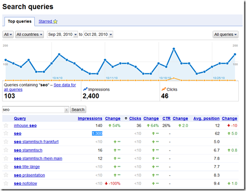The width and height of the screenshot is (246, 191).
Task: Click the blue Impressions chart legend icon
Action: pos(85,89)
